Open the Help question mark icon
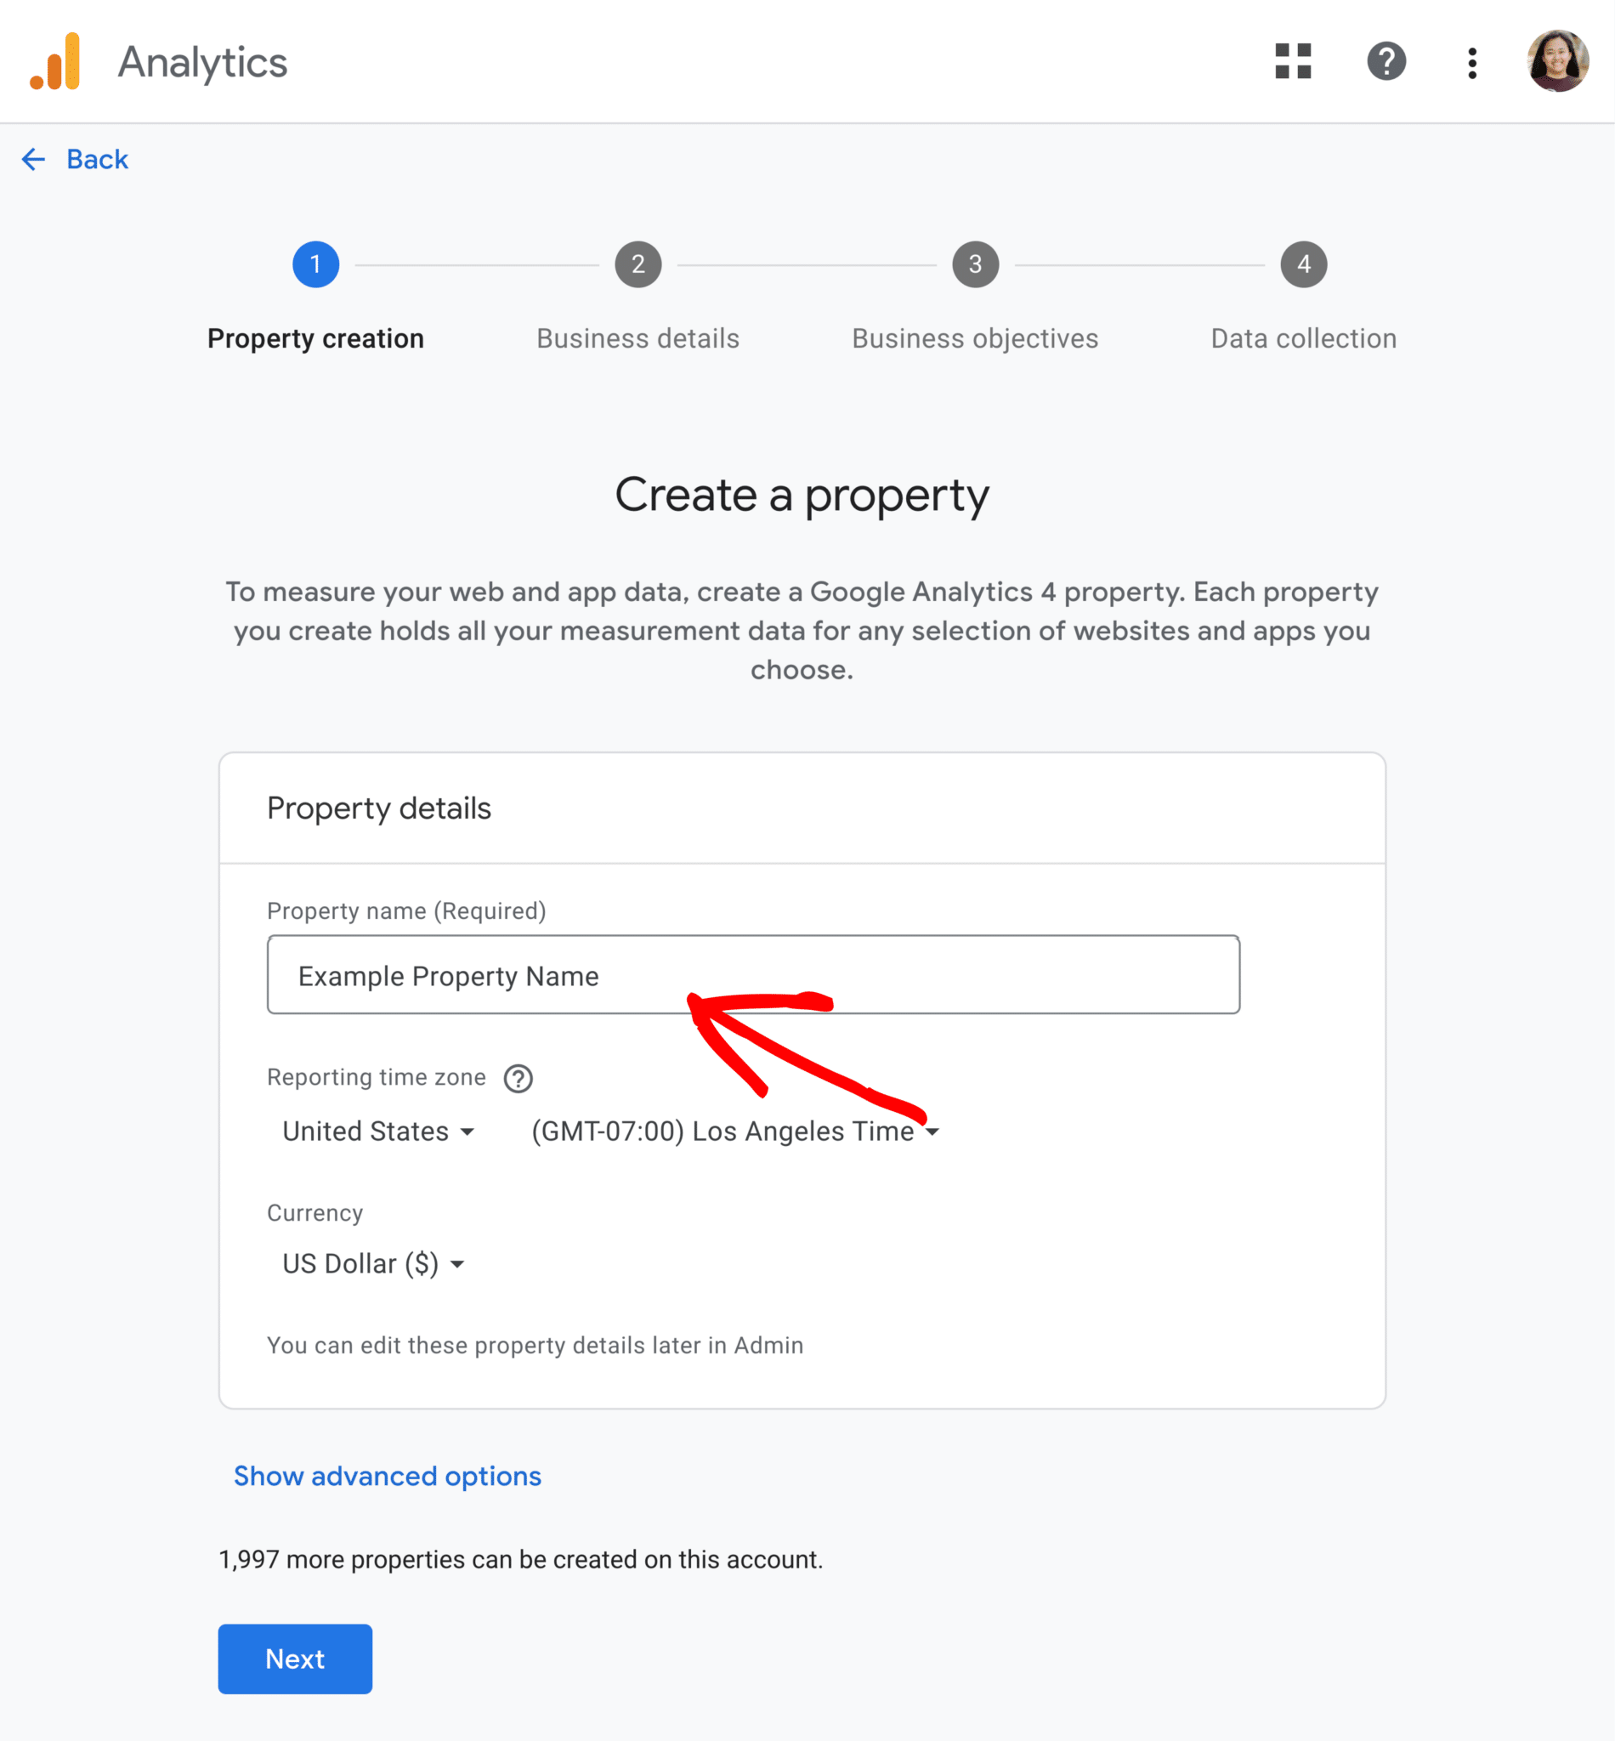Image resolution: width=1615 pixels, height=1741 pixels. point(1387,61)
